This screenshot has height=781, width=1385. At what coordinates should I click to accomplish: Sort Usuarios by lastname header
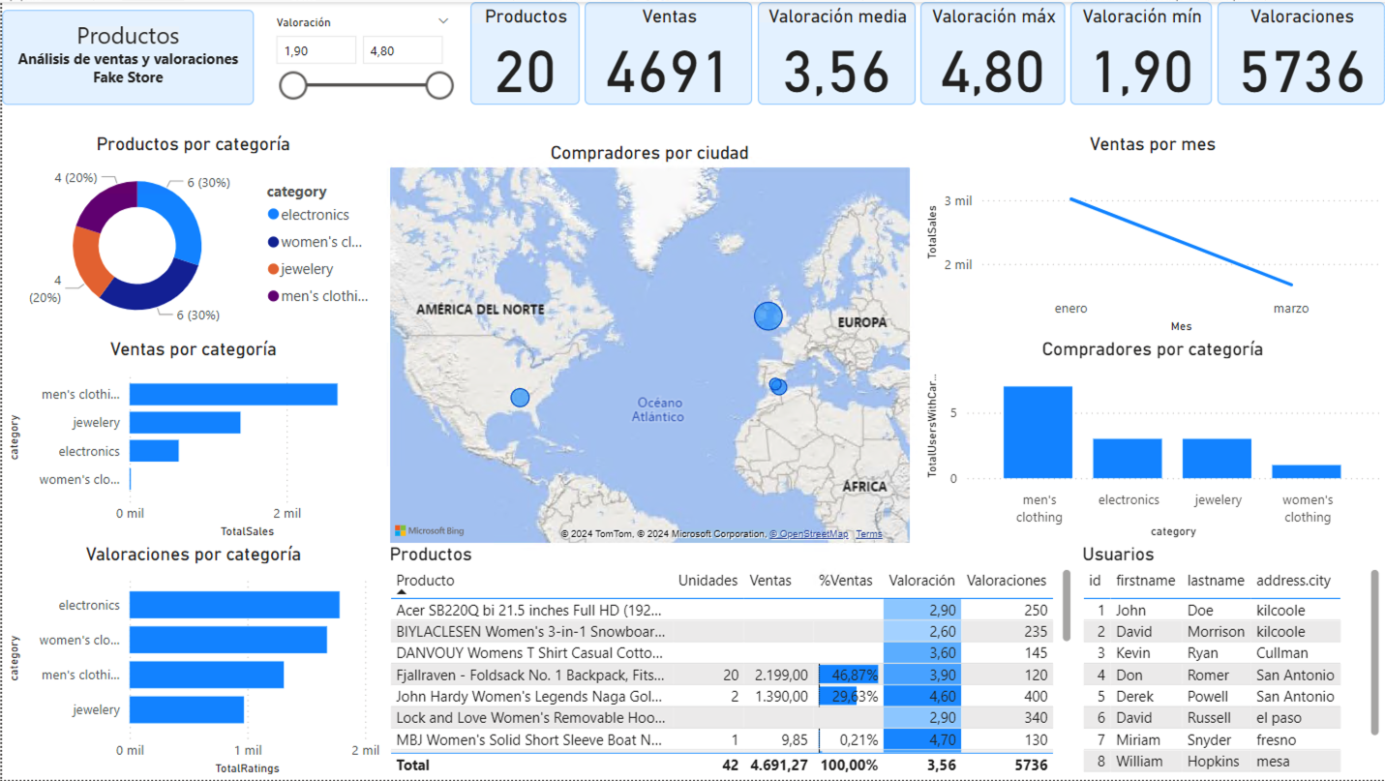click(x=1216, y=581)
